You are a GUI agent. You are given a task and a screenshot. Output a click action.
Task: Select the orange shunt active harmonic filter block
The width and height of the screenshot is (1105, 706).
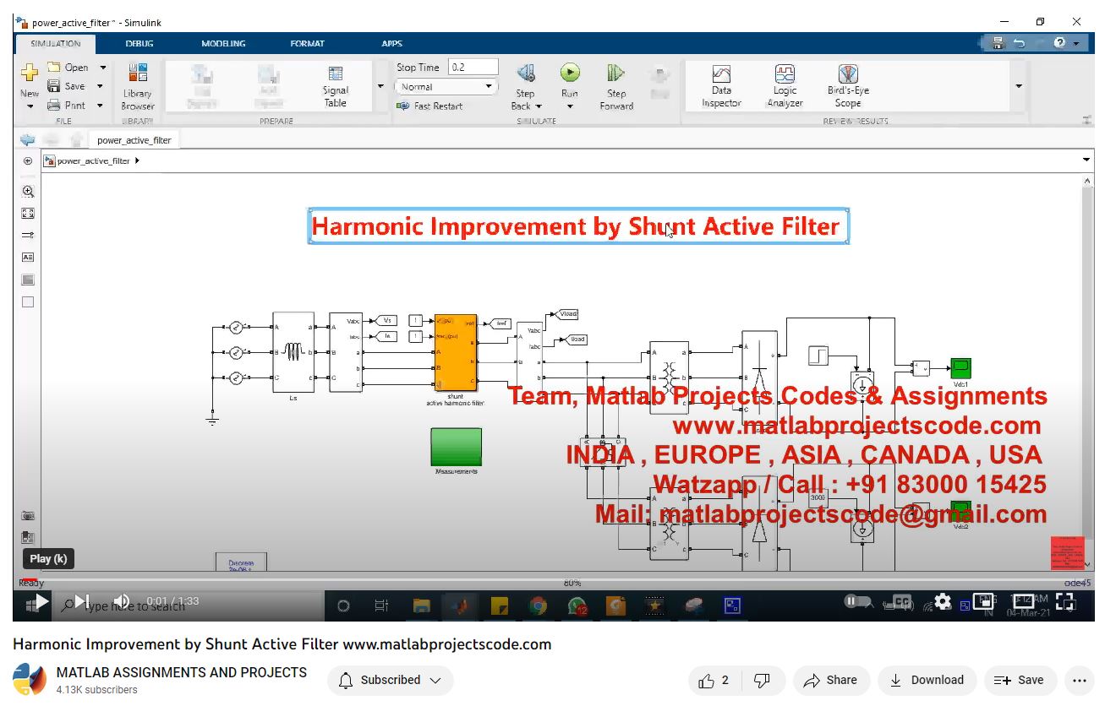(x=456, y=353)
